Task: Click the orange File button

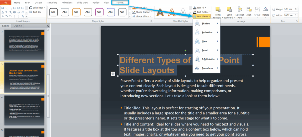Action: 5,2
